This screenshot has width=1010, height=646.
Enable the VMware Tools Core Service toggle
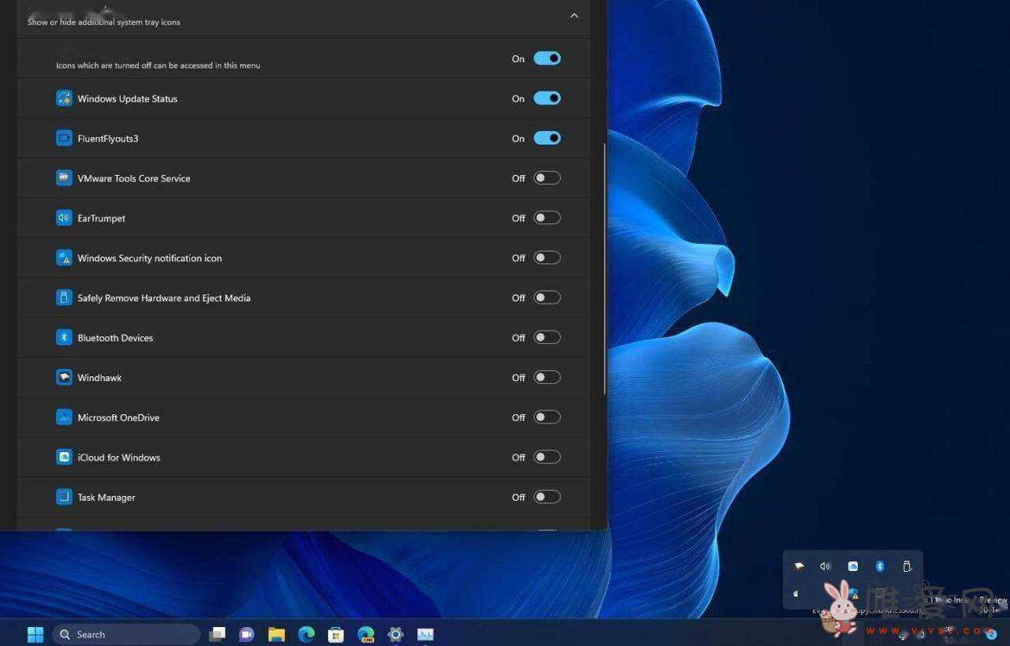[547, 177]
